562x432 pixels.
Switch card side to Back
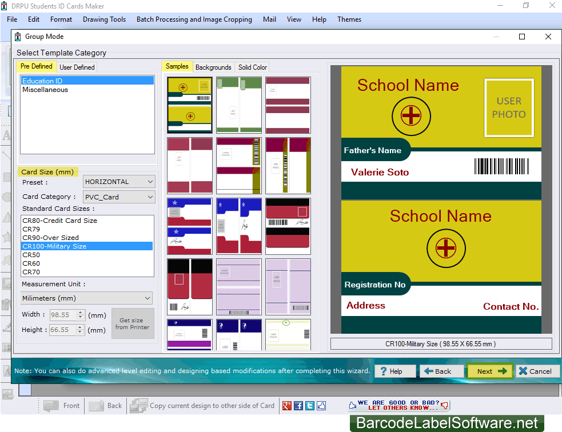click(x=106, y=406)
